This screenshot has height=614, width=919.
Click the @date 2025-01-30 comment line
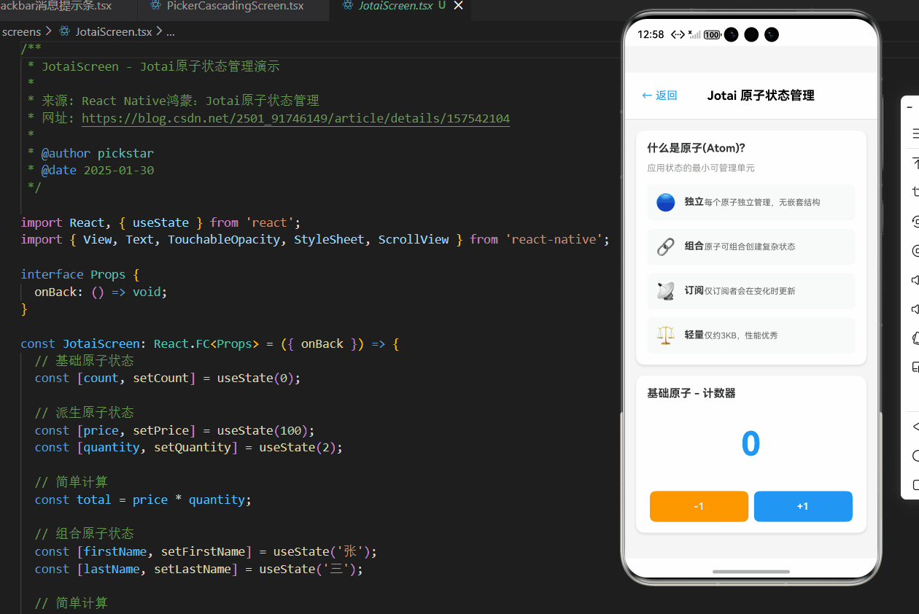(90, 171)
